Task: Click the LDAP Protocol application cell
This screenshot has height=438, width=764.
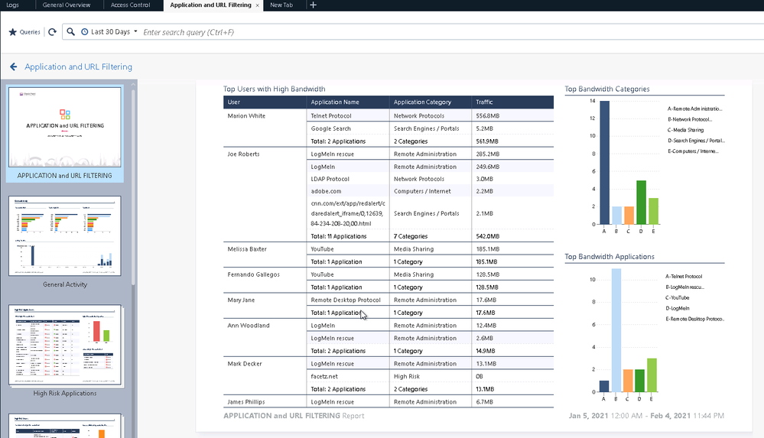Action: pyautogui.click(x=330, y=179)
